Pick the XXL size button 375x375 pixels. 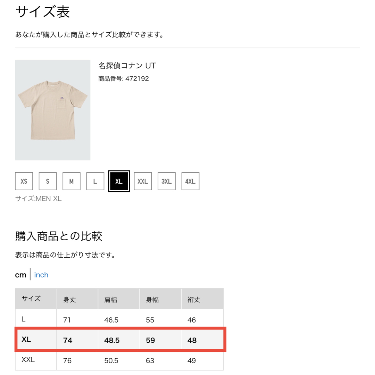[x=143, y=181]
